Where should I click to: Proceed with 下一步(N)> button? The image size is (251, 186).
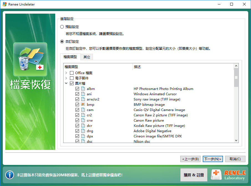[213, 159]
